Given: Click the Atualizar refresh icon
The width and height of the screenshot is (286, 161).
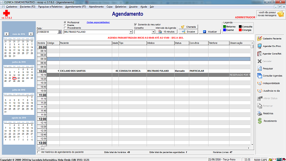Looking at the screenshot, I should [204, 31].
